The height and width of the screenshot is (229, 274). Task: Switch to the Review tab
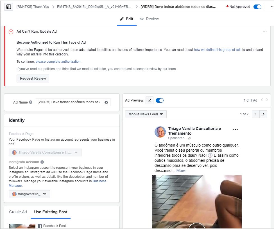(x=150, y=19)
